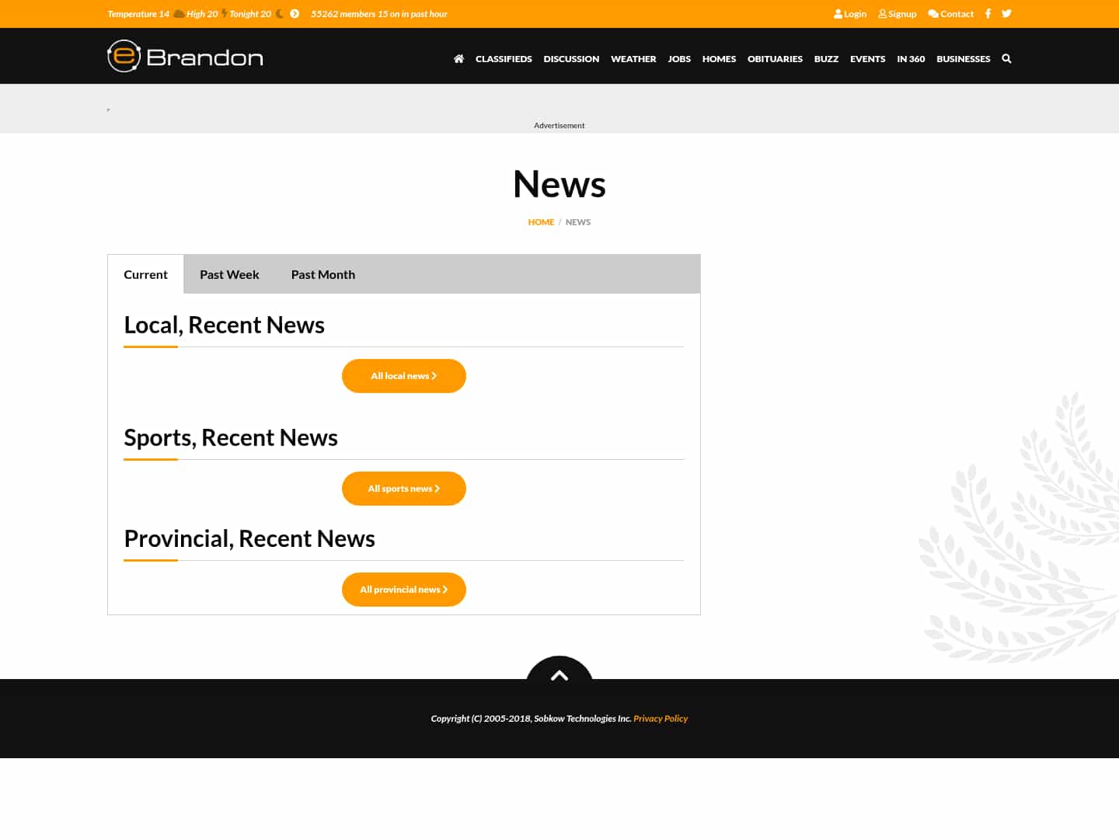Select the Current tab
The width and height of the screenshot is (1119, 839).
pos(145,274)
